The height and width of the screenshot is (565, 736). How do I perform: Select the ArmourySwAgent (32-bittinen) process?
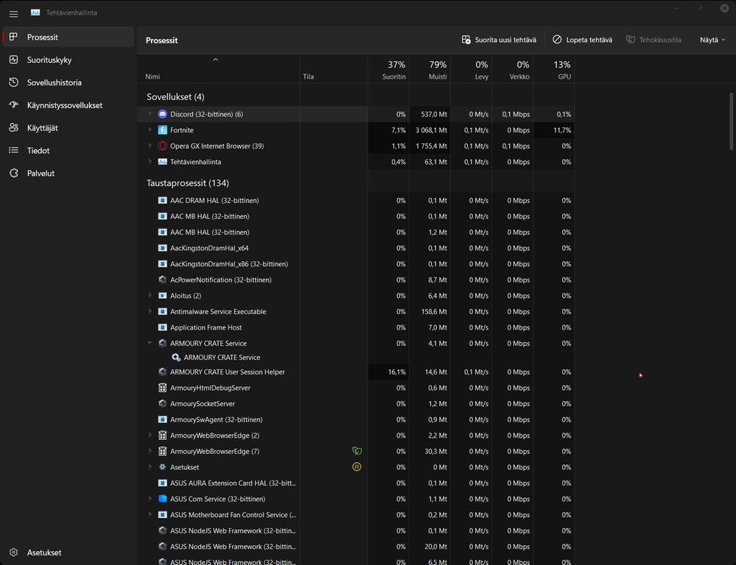coord(356,419)
